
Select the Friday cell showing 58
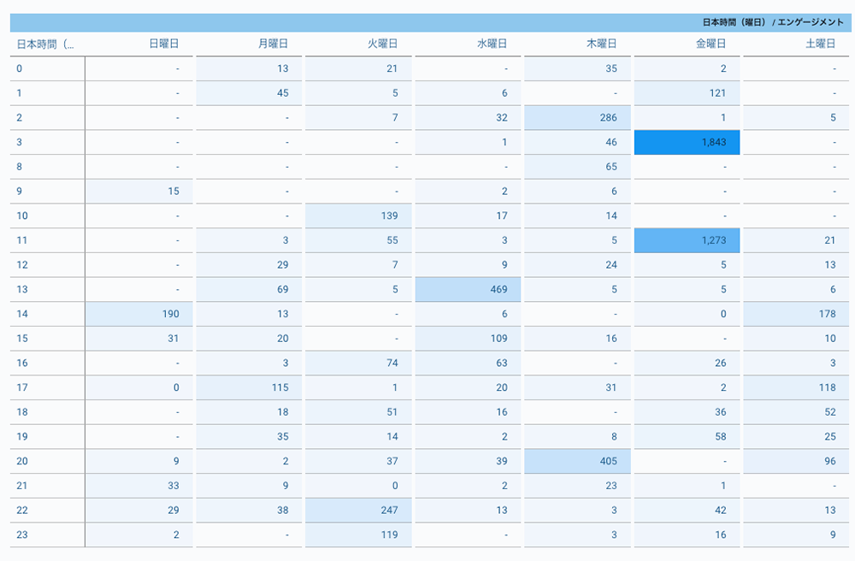687,437
